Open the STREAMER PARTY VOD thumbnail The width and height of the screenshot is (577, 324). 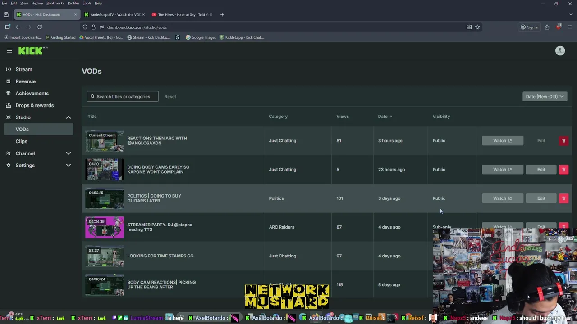(x=105, y=227)
